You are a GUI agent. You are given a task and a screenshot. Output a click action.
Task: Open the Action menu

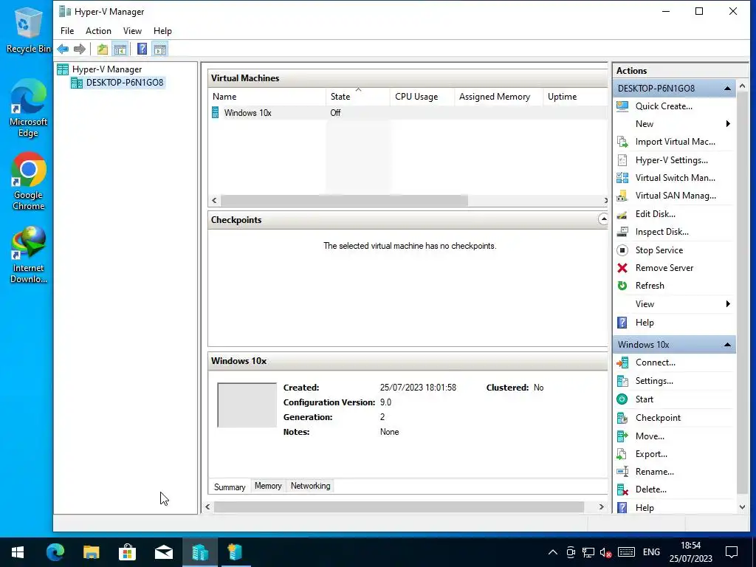click(x=98, y=31)
